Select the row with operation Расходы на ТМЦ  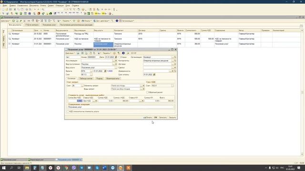(154, 35)
